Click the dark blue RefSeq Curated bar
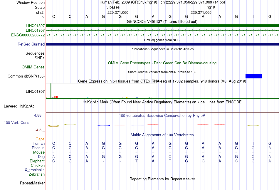This screenshot has width=279, height=190. [x=162, y=44]
